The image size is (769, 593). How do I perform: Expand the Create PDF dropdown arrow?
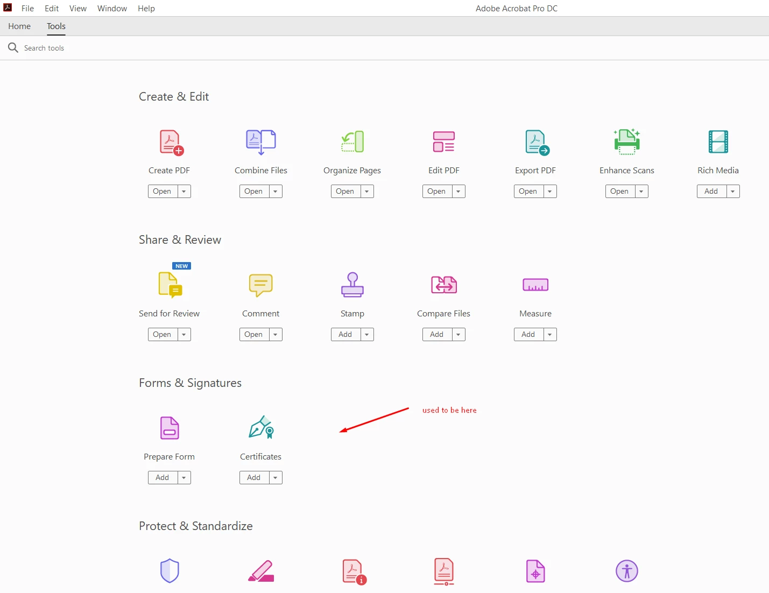click(x=184, y=191)
